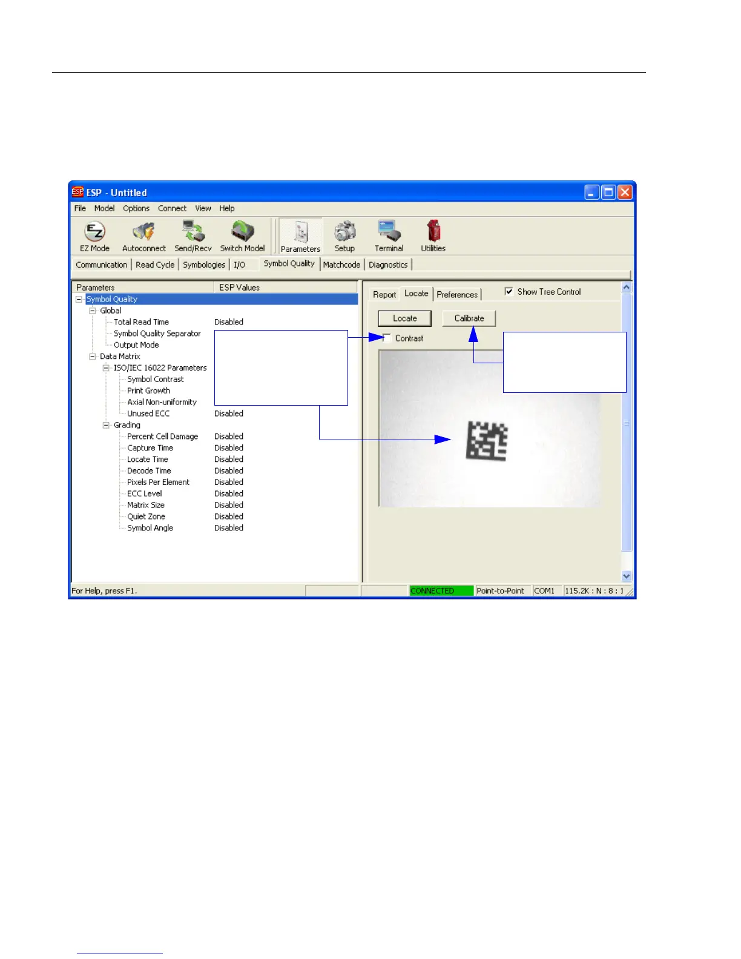Collapse the Global tree node

coord(93,311)
